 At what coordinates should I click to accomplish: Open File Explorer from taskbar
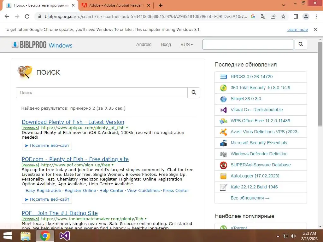pyautogui.click(x=26, y=236)
